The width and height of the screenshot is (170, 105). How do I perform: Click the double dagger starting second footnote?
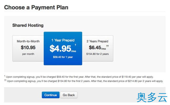pos(5,81)
